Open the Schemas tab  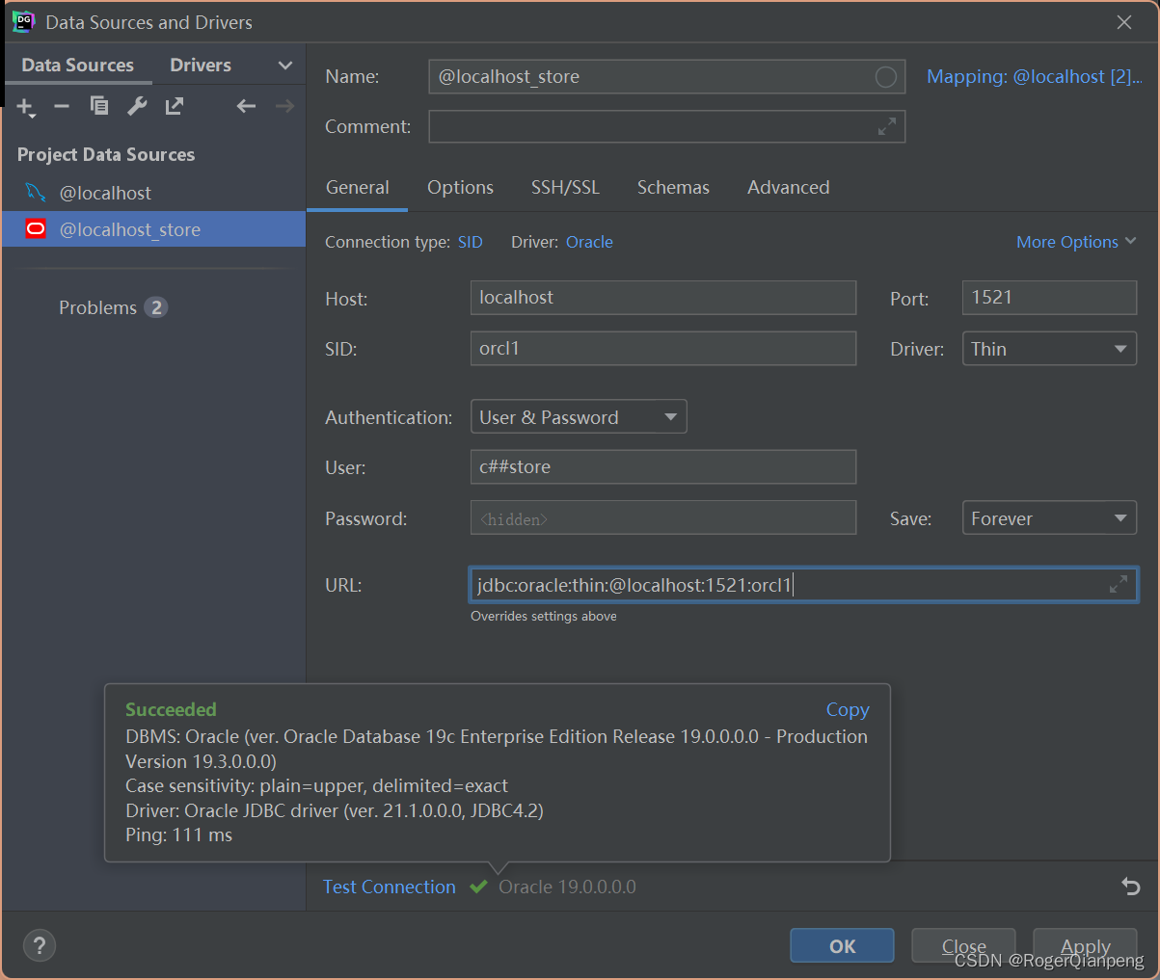673,188
